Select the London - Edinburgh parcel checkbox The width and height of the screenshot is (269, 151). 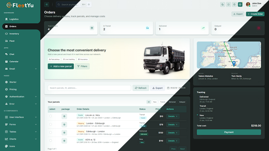click(x=51, y=124)
